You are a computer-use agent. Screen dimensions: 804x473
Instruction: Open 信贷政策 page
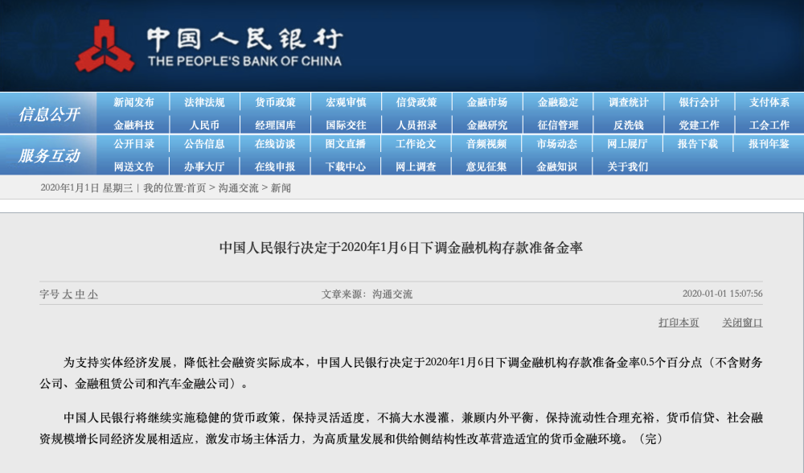click(x=416, y=103)
